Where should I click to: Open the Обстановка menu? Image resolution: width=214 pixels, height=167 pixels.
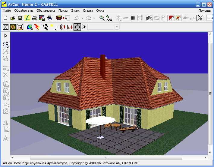46,10
